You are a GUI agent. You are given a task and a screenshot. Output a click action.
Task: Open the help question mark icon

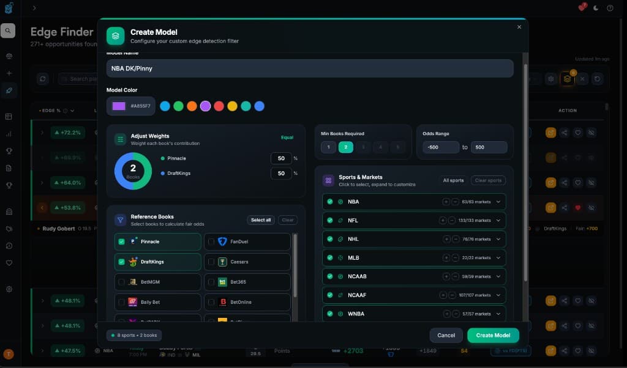pyautogui.click(x=610, y=8)
